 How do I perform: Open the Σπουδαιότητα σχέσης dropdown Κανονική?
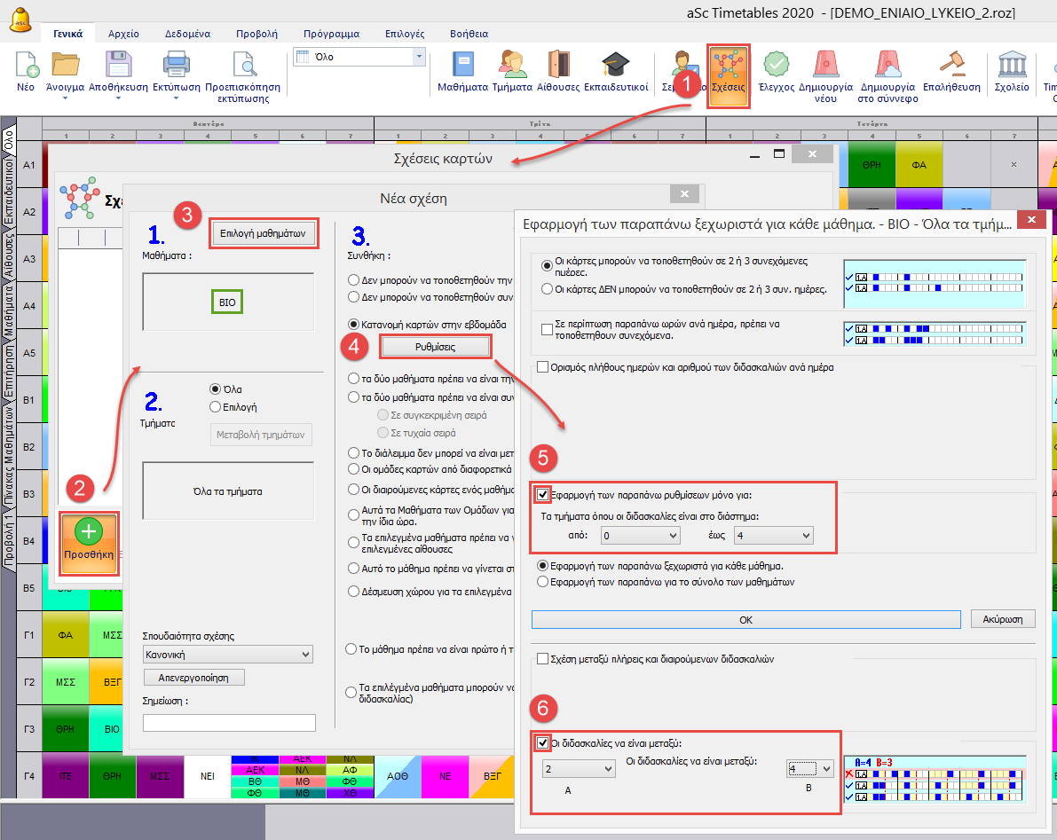tap(228, 654)
